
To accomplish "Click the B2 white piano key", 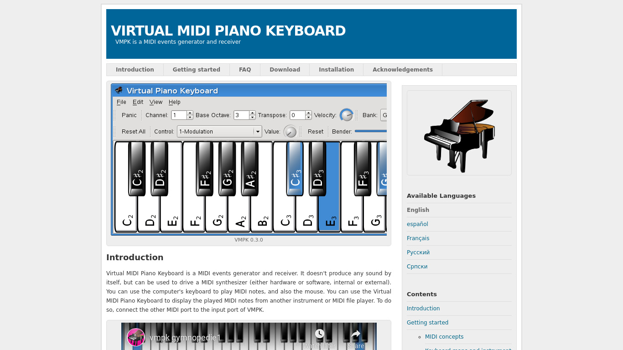I will click(261, 214).
